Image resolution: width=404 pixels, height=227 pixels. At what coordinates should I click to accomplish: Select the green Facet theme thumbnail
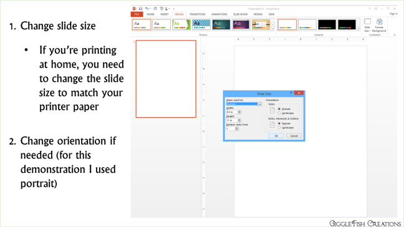click(x=181, y=24)
